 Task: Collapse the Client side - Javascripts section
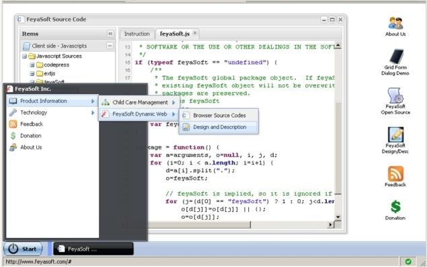tap(110, 46)
